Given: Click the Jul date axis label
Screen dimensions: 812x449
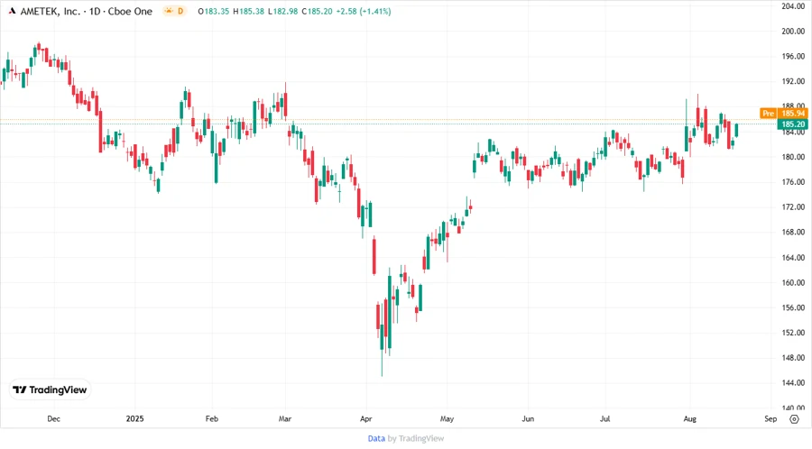Looking at the screenshot, I should point(604,418).
